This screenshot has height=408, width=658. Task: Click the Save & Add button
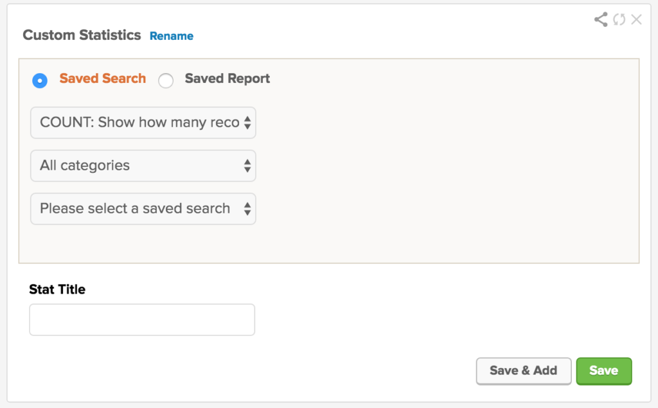tap(524, 371)
